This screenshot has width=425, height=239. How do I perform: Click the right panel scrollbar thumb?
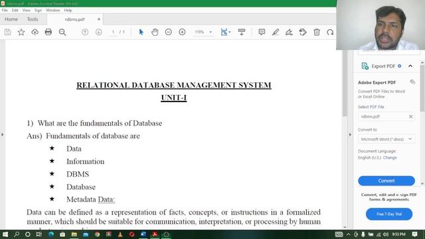(x=422, y=88)
